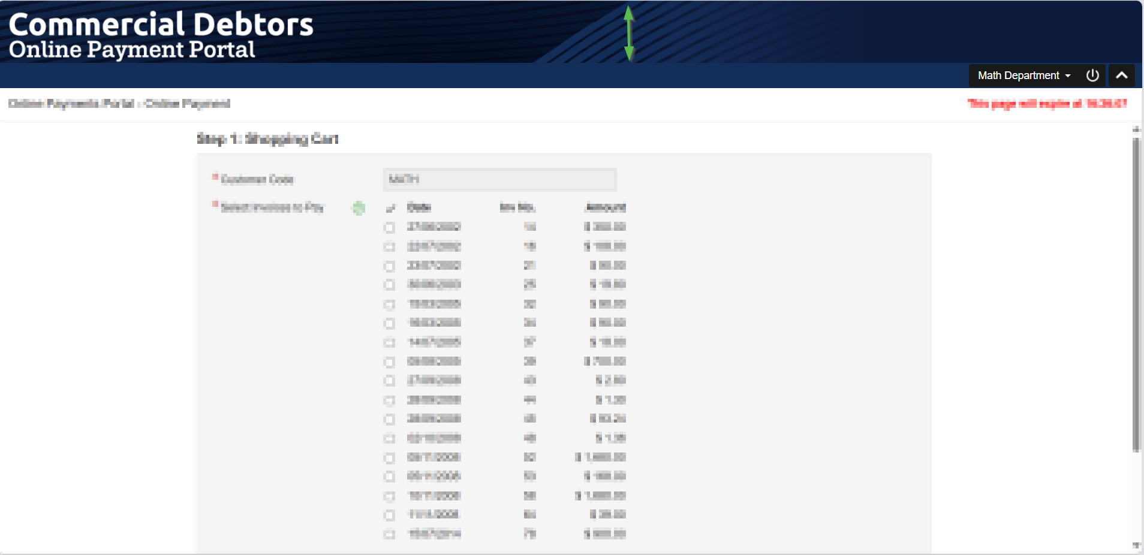The height and width of the screenshot is (555, 1144).
Task: Click the green double-headed arrow in banner
Action: (628, 34)
